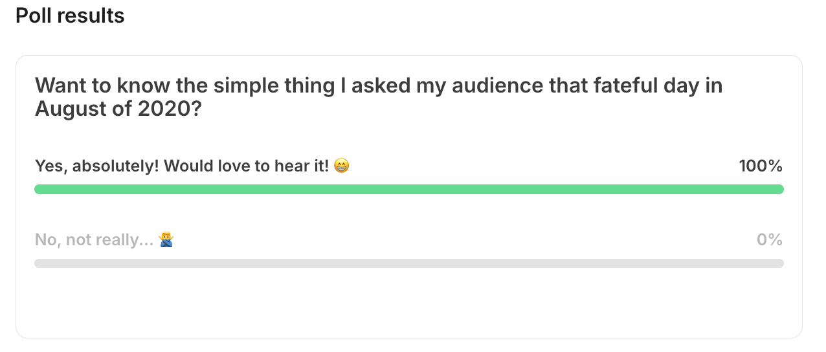Click the man gesturing no emoji

tap(166, 240)
